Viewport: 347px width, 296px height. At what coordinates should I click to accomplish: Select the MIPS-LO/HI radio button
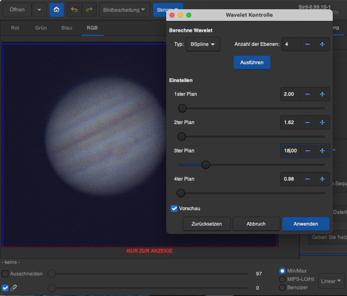pos(282,279)
